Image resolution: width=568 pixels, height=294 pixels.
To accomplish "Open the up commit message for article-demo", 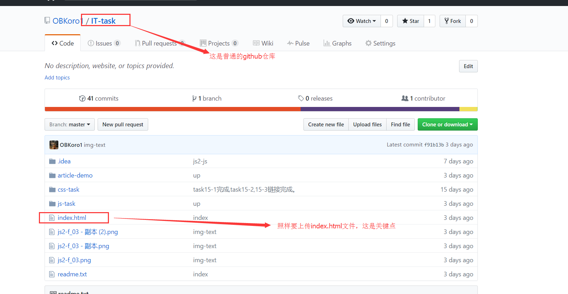I will (x=197, y=175).
